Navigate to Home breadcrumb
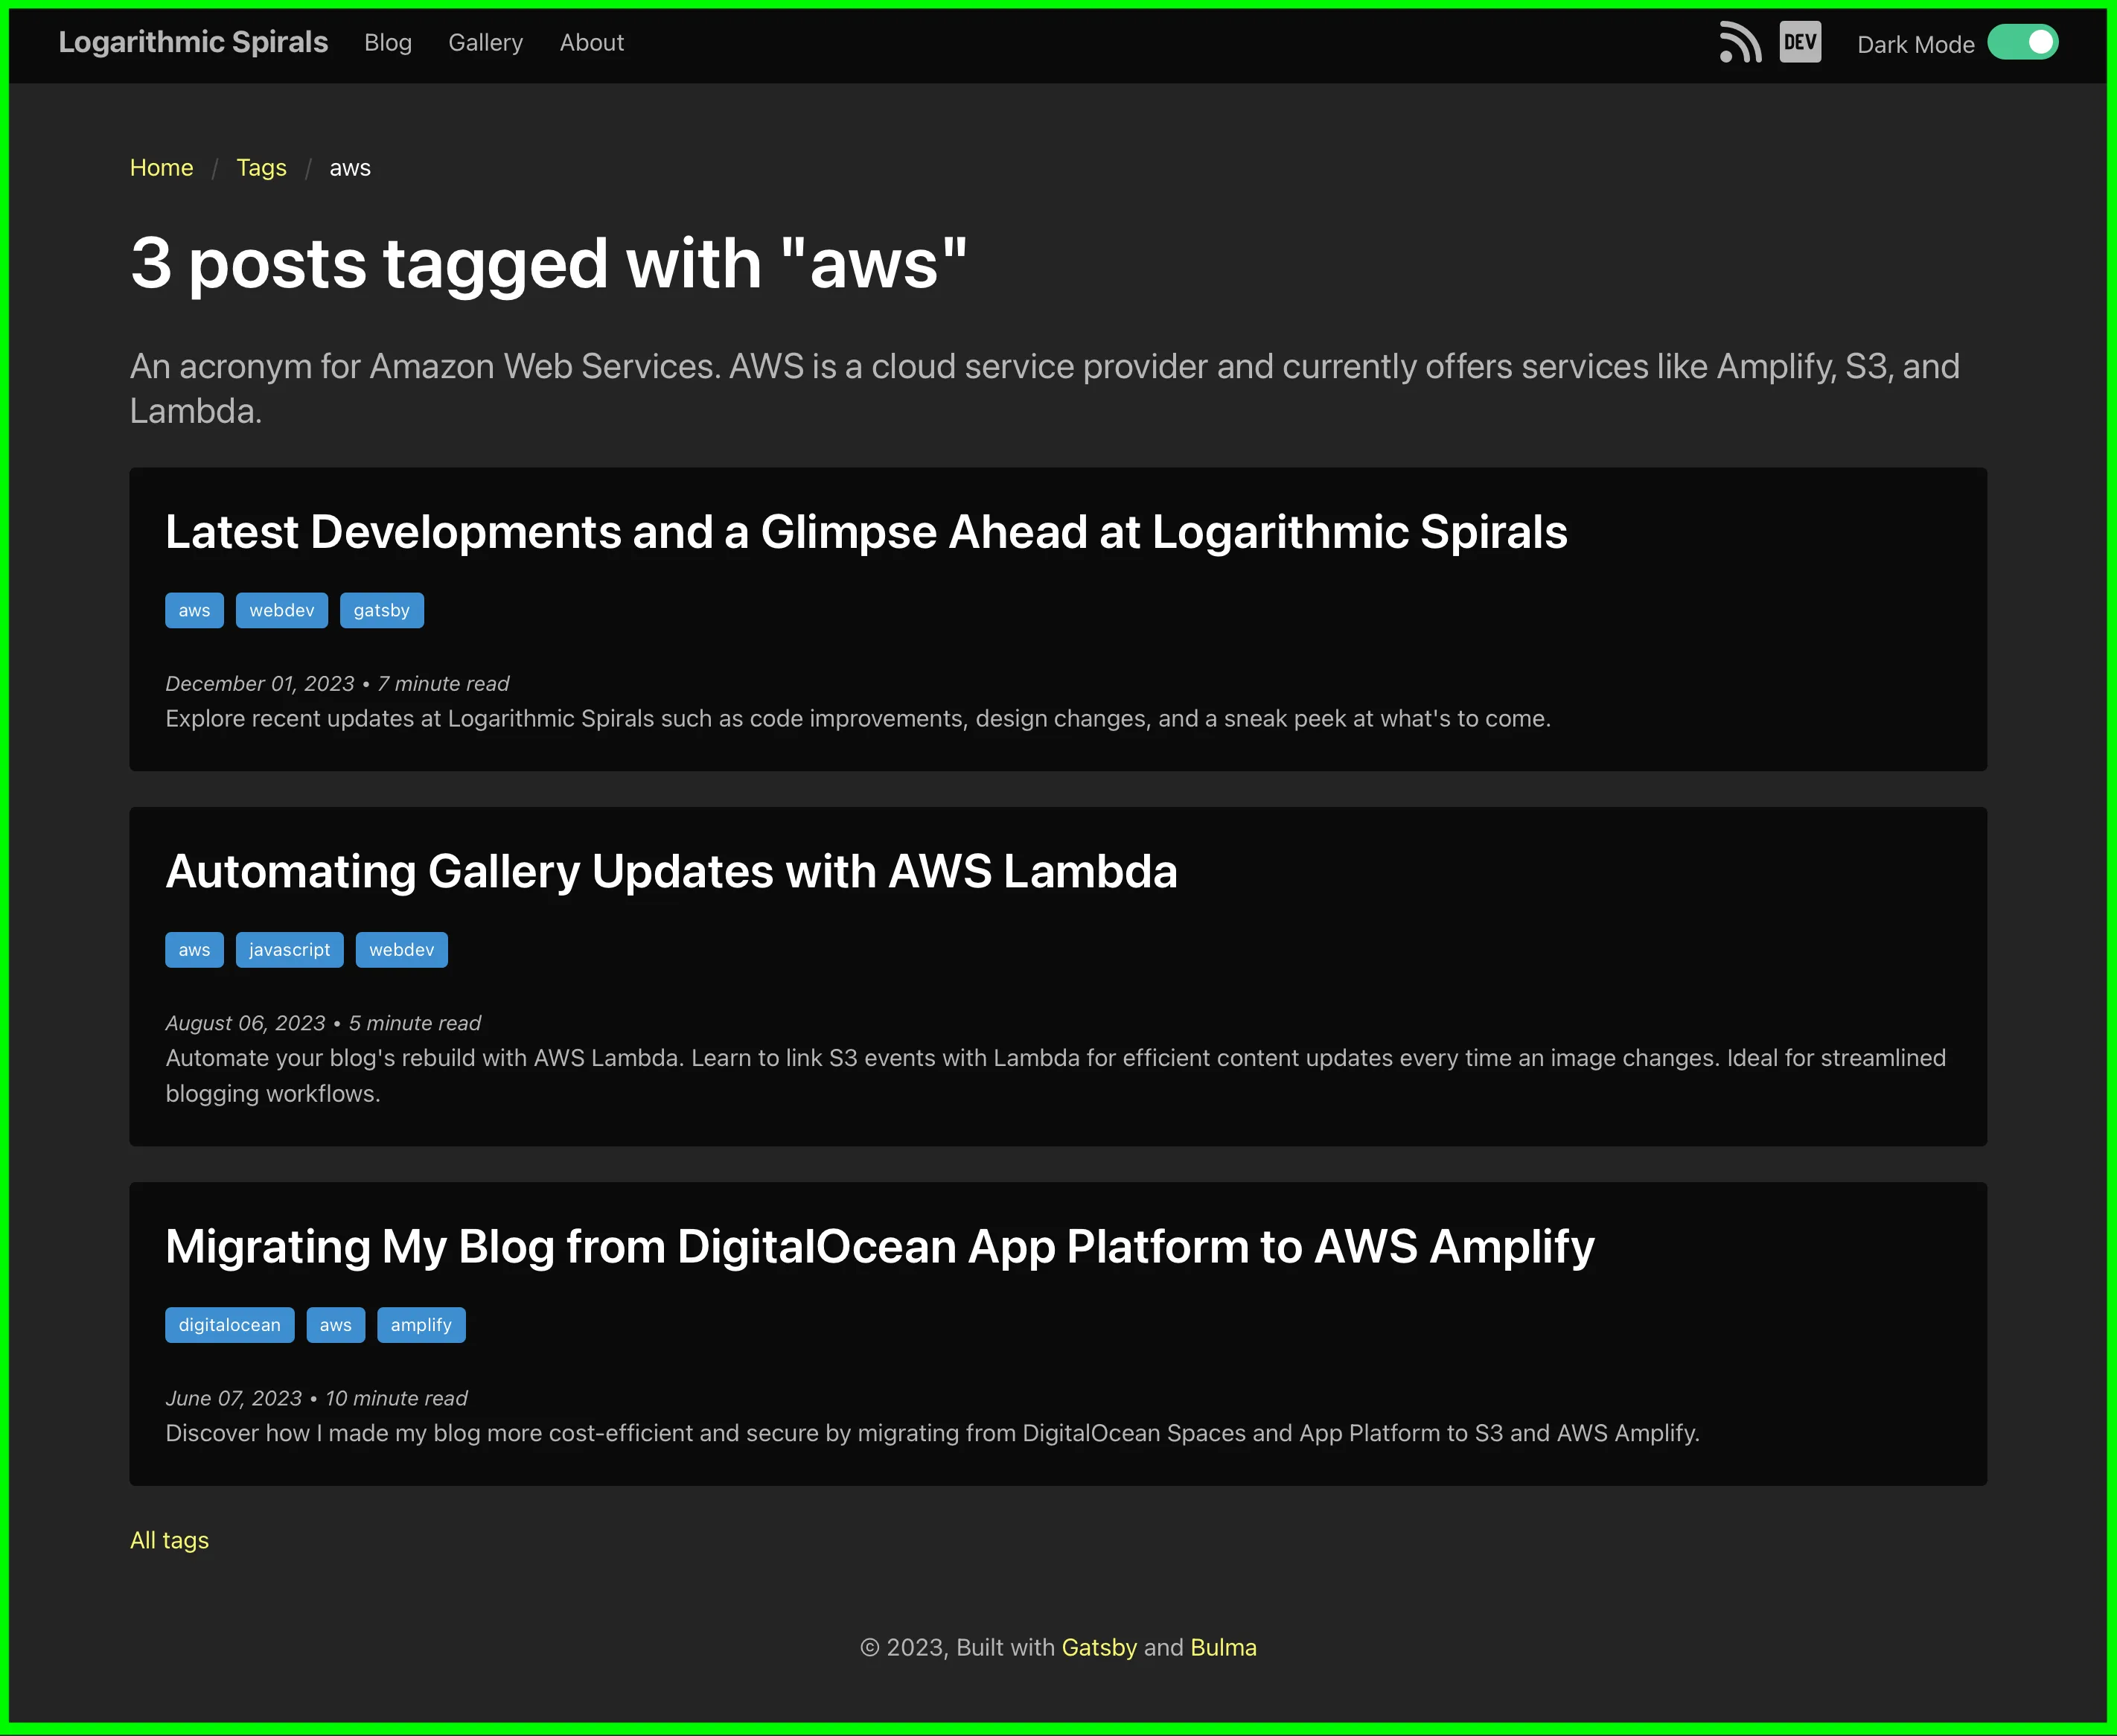Image resolution: width=2117 pixels, height=1736 pixels. click(x=161, y=168)
